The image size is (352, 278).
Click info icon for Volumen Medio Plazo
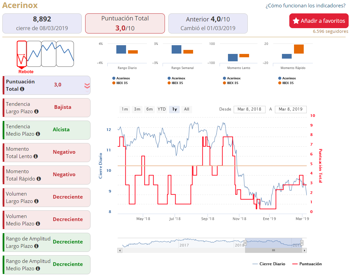pos(38,223)
